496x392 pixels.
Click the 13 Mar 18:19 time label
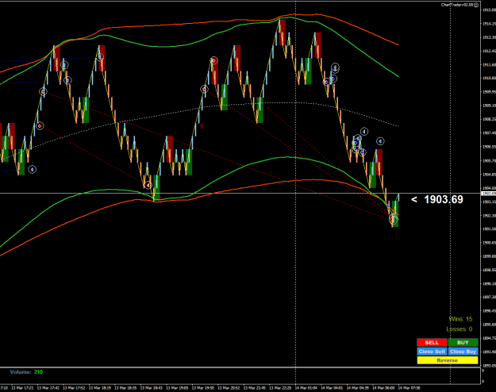coord(100,388)
